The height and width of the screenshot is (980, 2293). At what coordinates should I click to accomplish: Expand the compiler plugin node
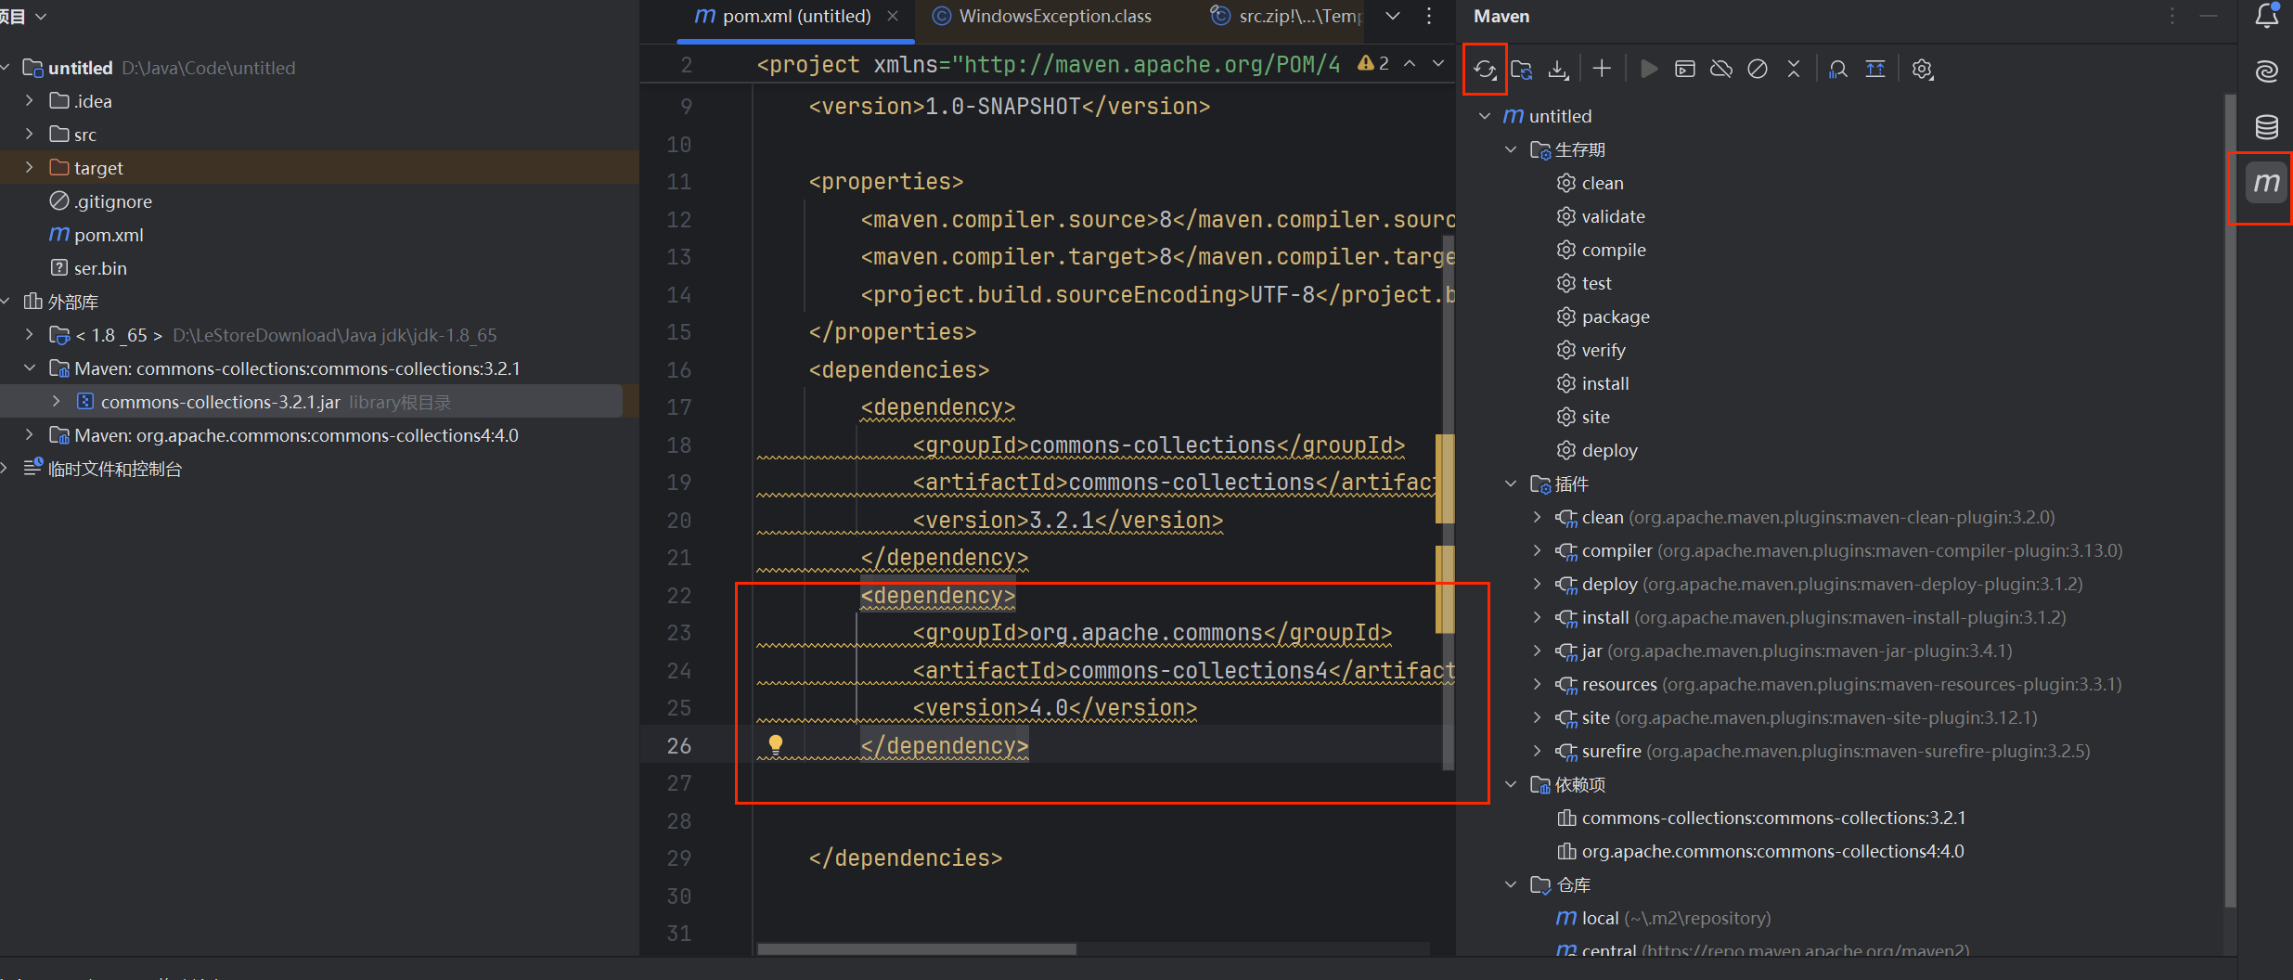click(1537, 551)
